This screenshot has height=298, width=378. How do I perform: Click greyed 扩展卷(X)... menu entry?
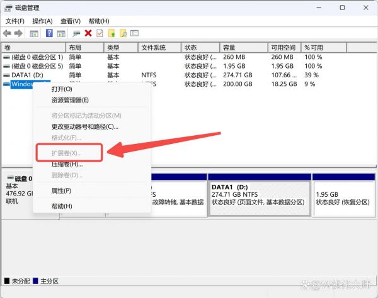tap(67, 153)
